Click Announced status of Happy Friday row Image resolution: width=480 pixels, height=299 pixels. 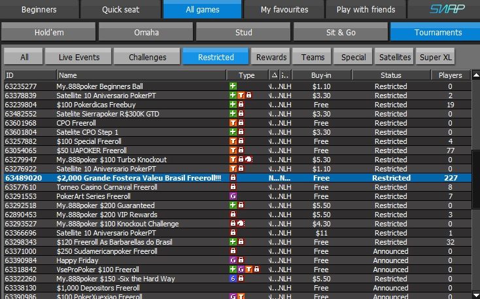390,260
